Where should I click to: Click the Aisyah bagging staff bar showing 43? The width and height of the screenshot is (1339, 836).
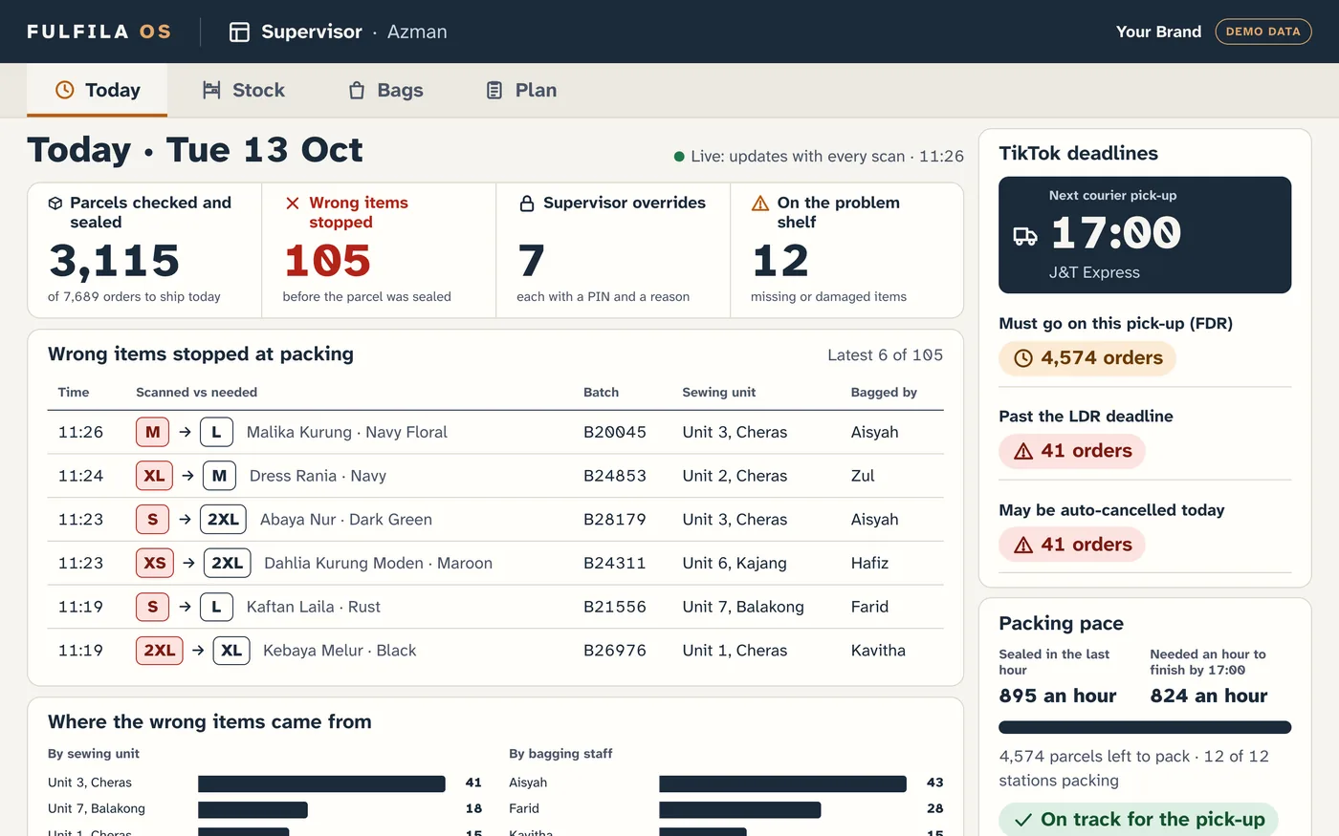tap(782, 783)
